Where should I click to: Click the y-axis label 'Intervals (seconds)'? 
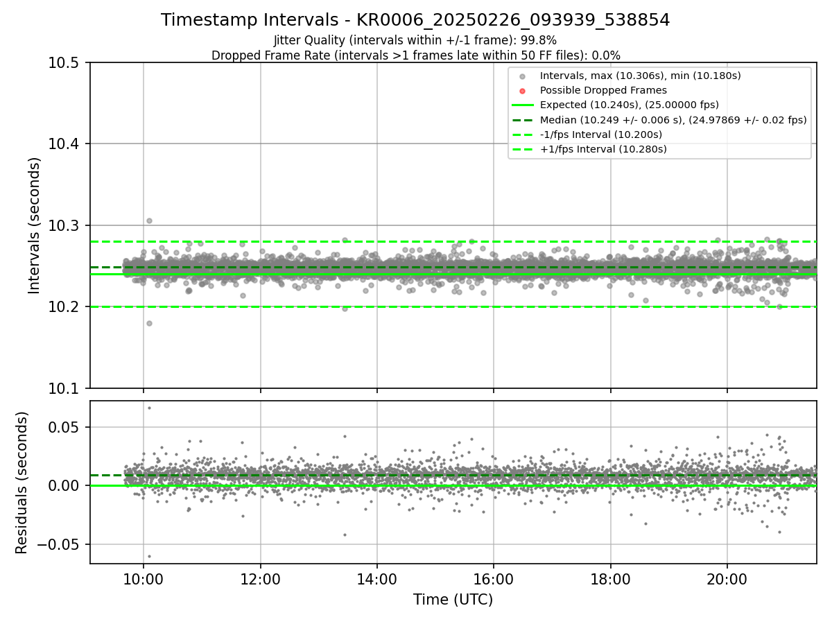coord(35,225)
